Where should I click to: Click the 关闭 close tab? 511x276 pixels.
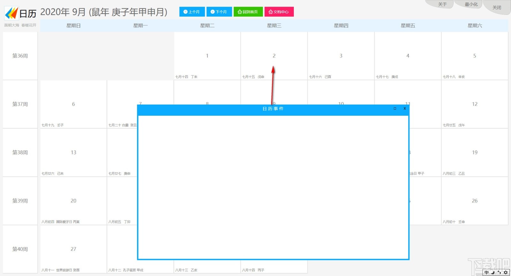tap(497, 7)
